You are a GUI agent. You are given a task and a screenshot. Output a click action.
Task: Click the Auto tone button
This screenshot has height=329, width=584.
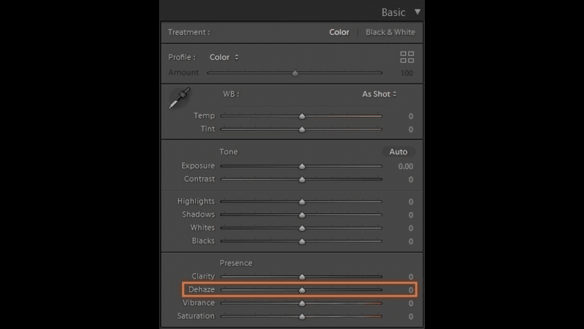coord(398,152)
